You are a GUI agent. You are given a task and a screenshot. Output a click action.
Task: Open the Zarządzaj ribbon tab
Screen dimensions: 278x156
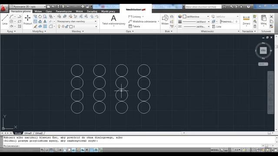[92, 11]
